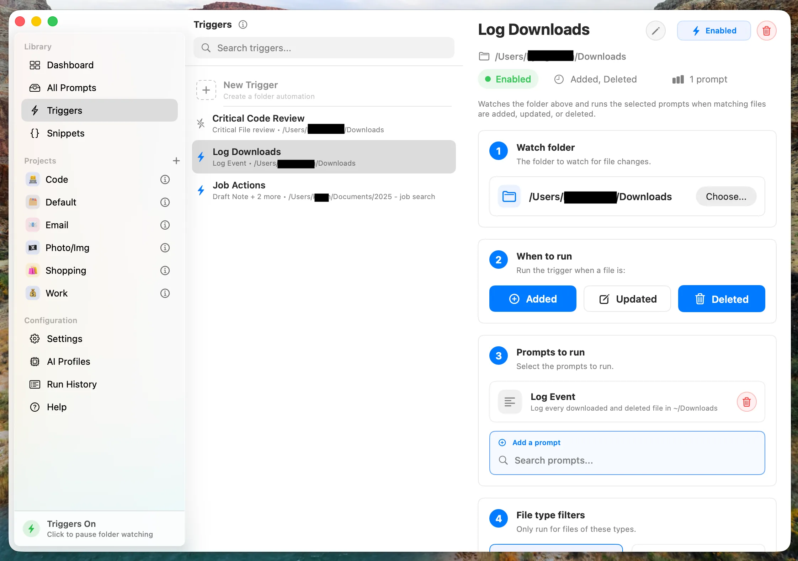Click the New Trigger plus icon
This screenshot has height=561, width=798.
tap(206, 90)
